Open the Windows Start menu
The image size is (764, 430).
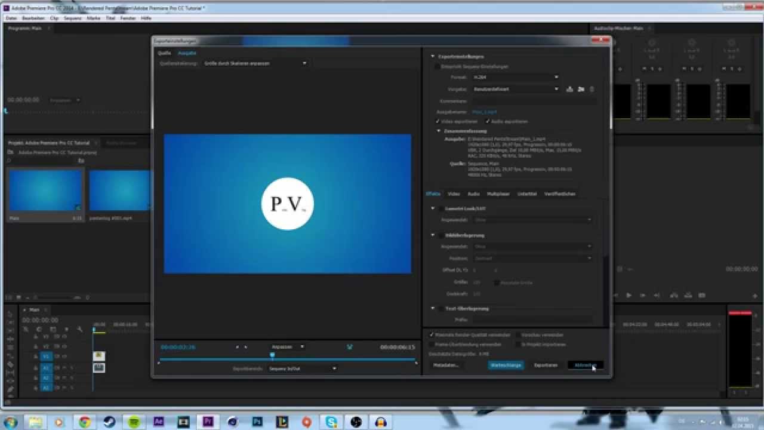tap(11, 422)
